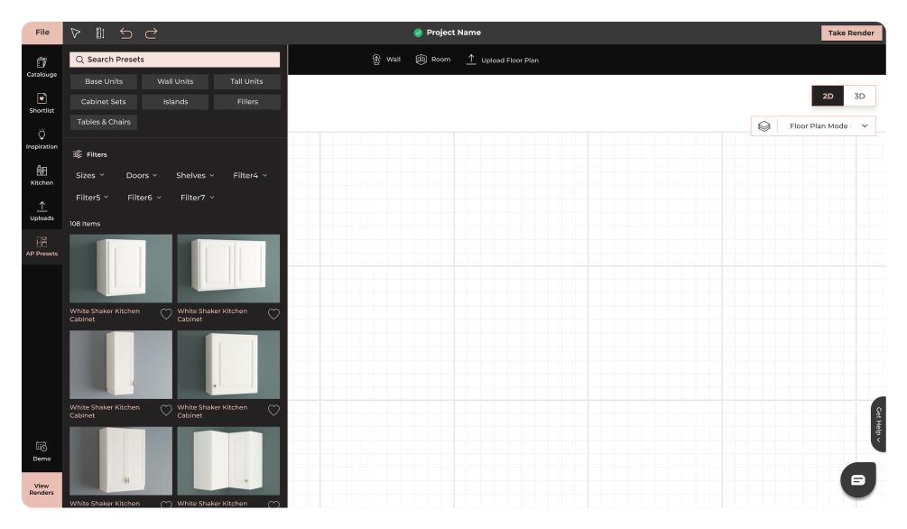Expand the Filter7 dropdown
The width and height of the screenshot is (907, 529).
pyautogui.click(x=198, y=198)
